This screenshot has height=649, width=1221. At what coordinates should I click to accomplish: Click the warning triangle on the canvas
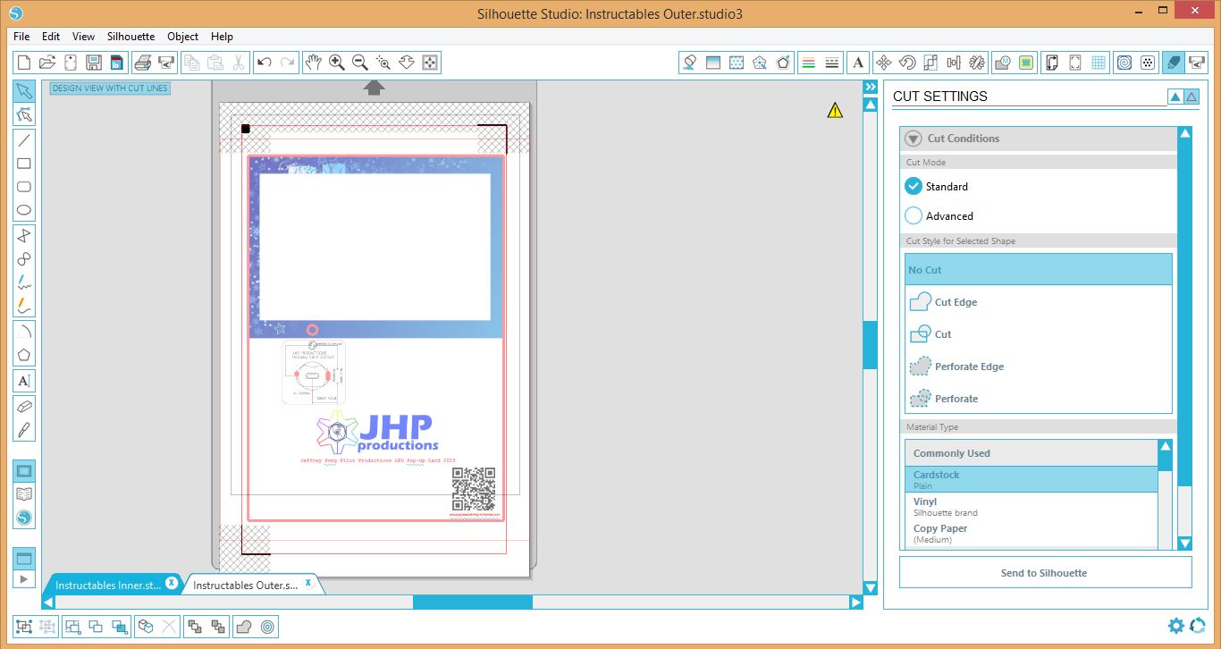tap(835, 110)
